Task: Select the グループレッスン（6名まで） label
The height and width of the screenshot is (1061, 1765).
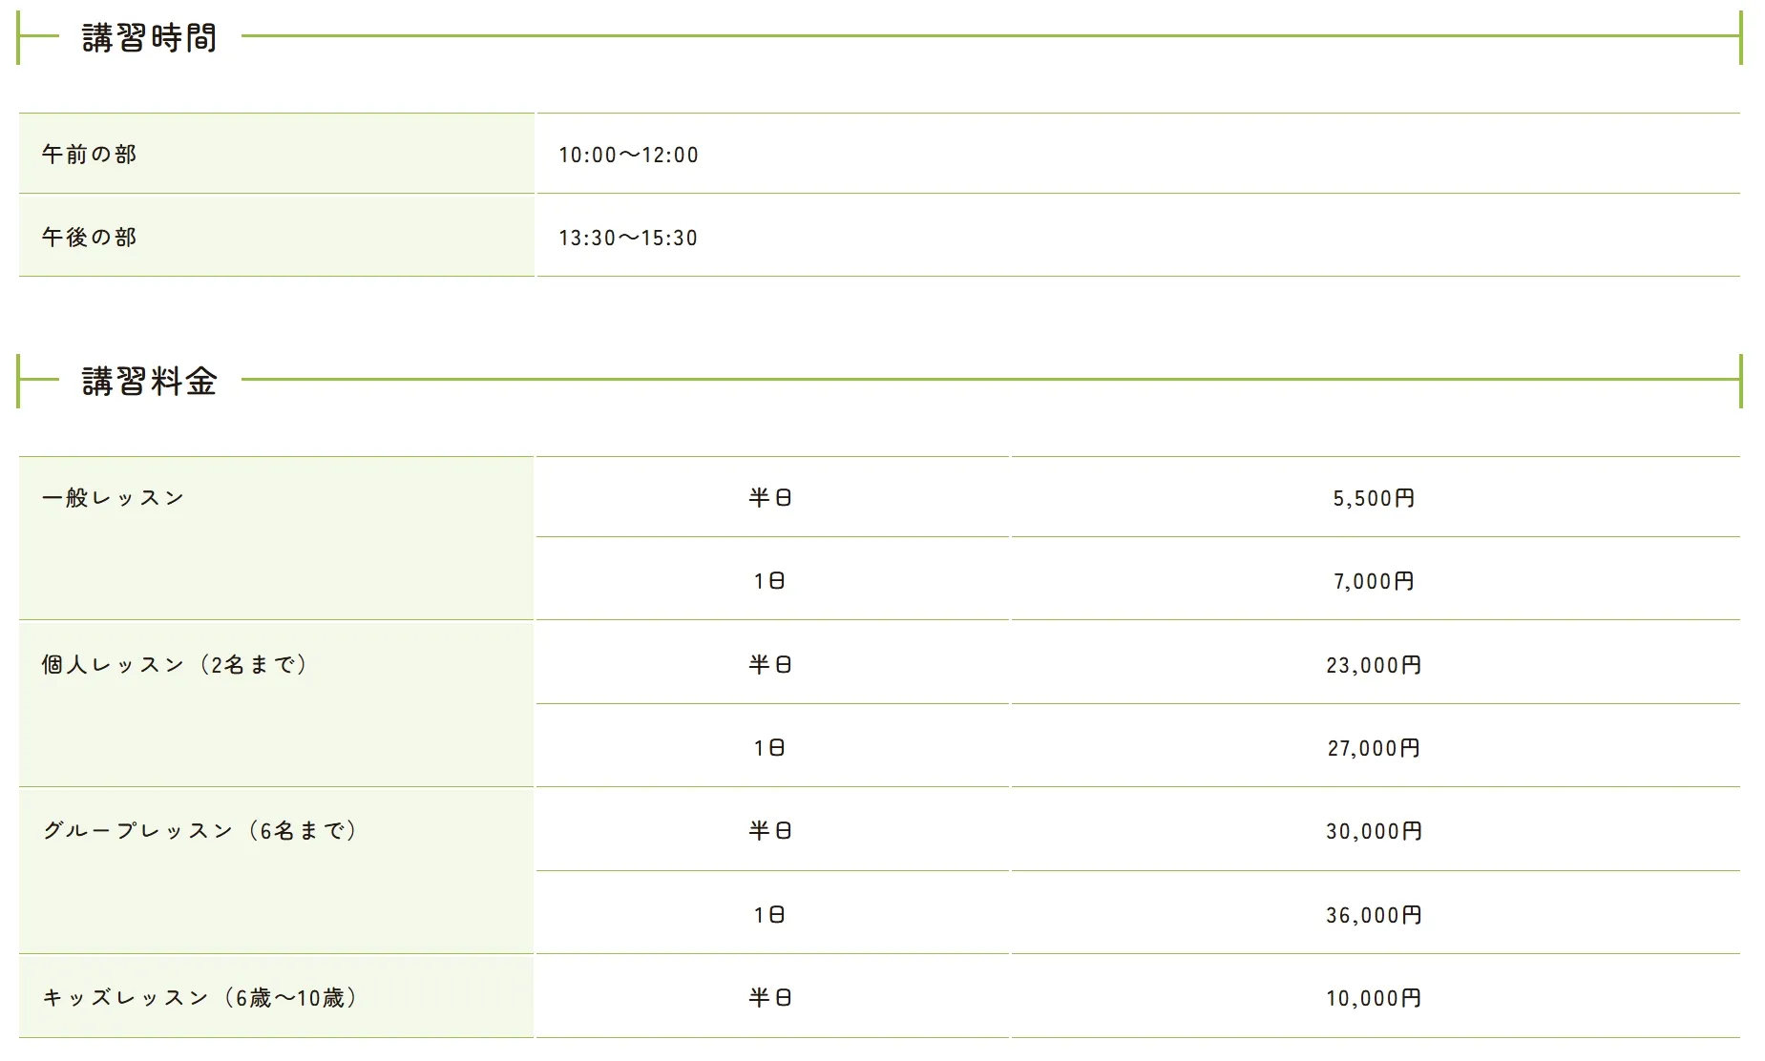Action: tap(200, 831)
